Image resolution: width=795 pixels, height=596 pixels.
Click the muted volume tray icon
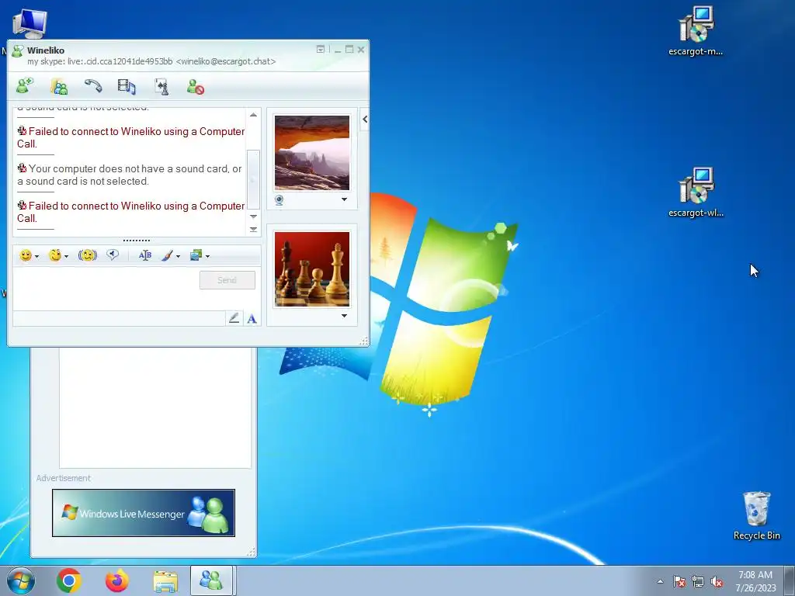tap(717, 581)
